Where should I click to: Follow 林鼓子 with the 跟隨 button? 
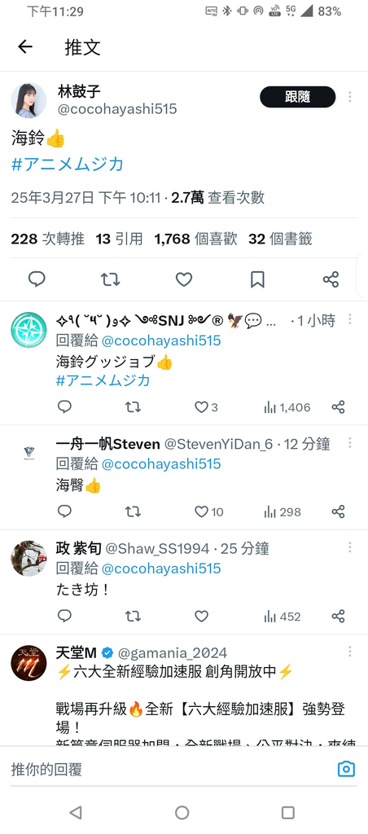tap(298, 97)
